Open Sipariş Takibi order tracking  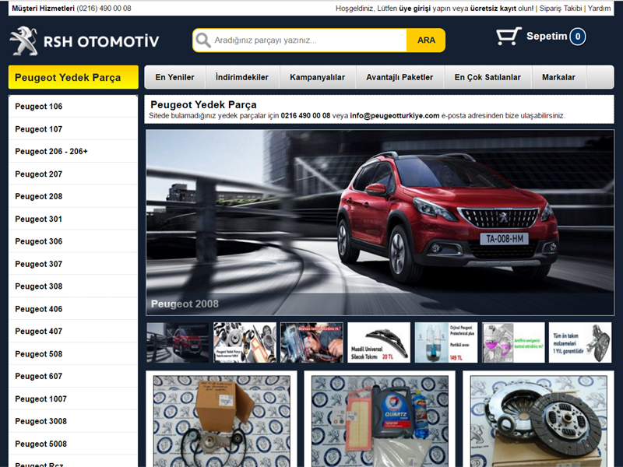(x=560, y=8)
